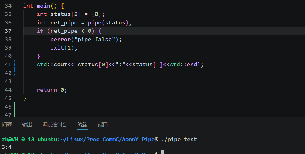Click line number 41 in the gutter
Viewport: 305px width, 154px height.
point(8,65)
